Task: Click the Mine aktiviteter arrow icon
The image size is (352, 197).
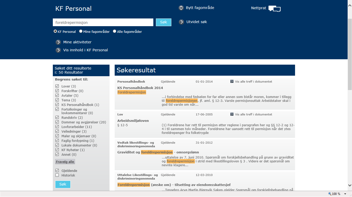Action: (x=58, y=42)
